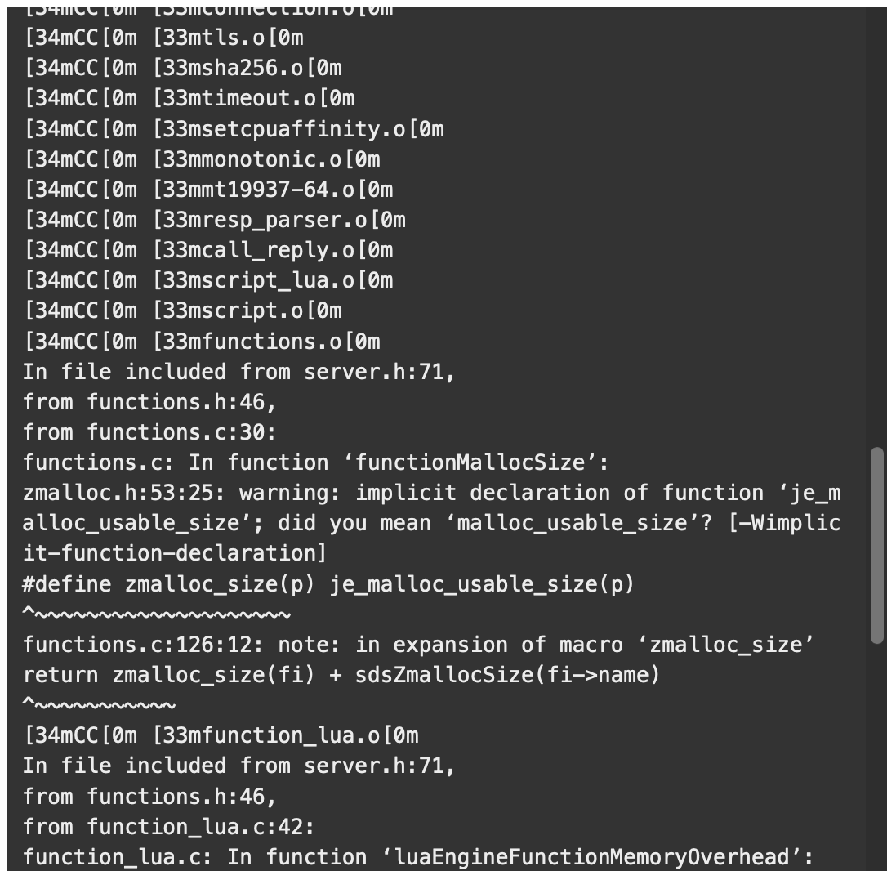
Task: Click the timeout.o compile log line
Action: (189, 99)
